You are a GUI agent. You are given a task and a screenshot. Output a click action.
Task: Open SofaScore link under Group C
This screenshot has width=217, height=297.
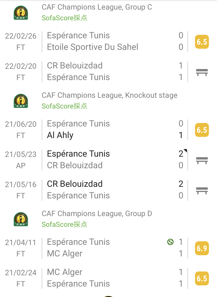[65, 18]
